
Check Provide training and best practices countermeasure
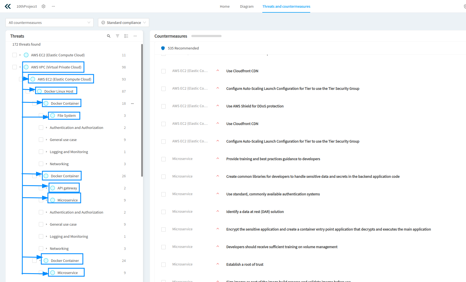pos(163,159)
